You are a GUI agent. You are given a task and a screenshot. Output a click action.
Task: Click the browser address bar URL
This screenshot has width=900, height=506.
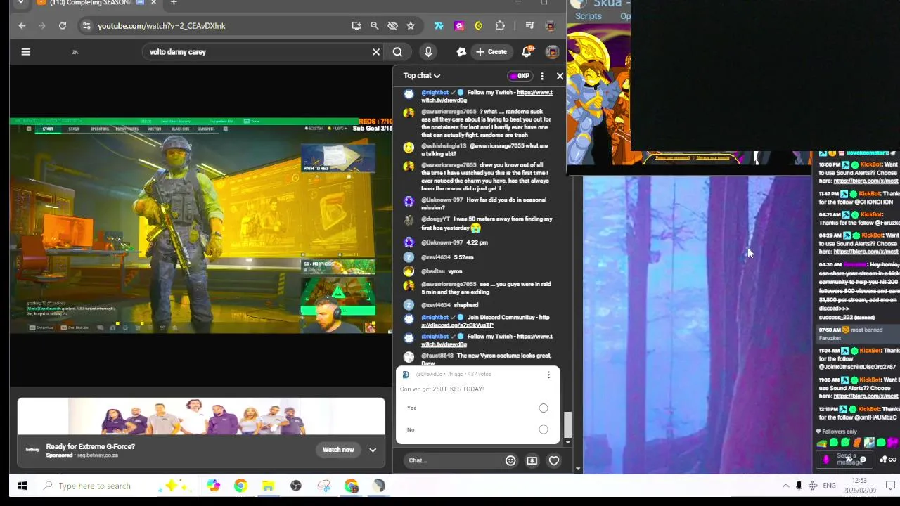point(162,26)
